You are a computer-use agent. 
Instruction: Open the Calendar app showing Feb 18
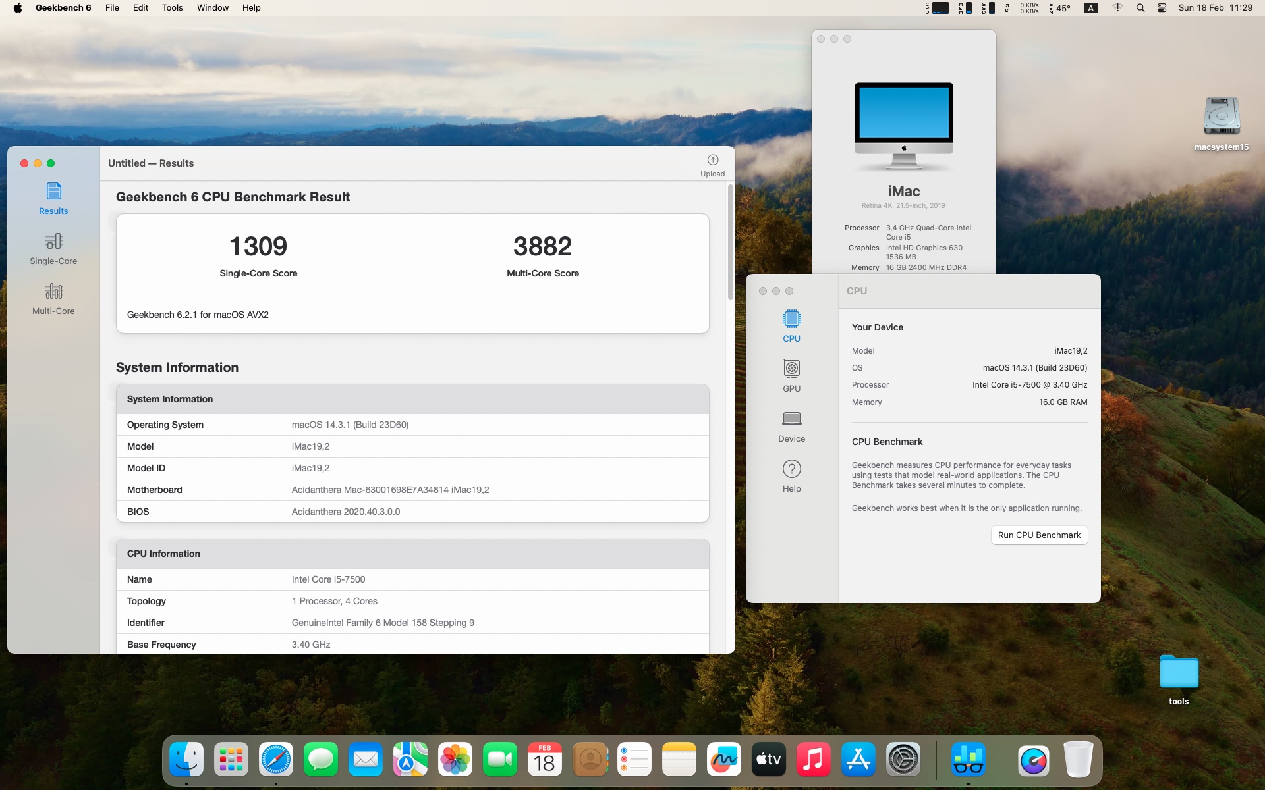pos(545,759)
